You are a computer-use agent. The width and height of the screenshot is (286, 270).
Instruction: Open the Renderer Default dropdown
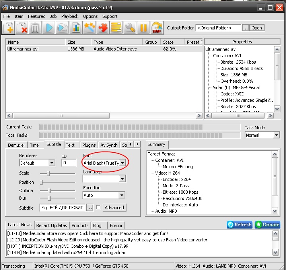37,163
